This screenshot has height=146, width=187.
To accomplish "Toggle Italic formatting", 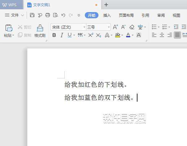I will [x=62, y=35].
